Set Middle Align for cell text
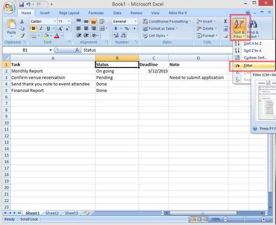Viewport: 276px width, 225px height. point(86,21)
